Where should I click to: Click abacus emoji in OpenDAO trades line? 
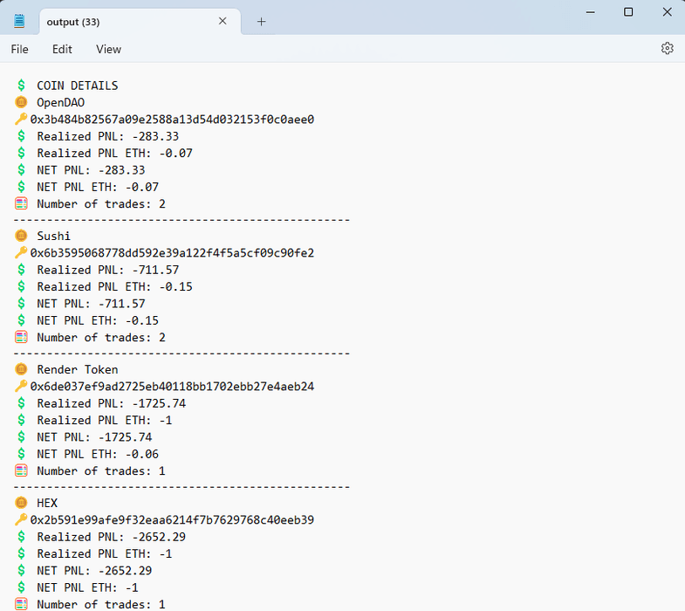[21, 203]
